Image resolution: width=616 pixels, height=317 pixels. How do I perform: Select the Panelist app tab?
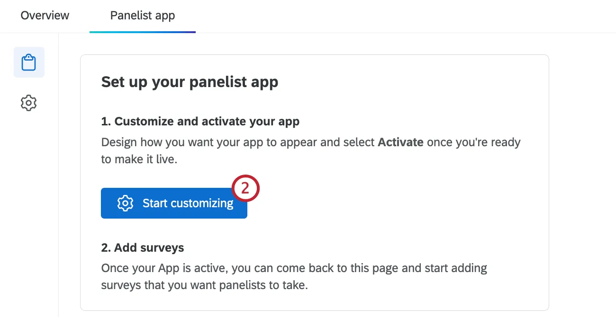tap(142, 16)
